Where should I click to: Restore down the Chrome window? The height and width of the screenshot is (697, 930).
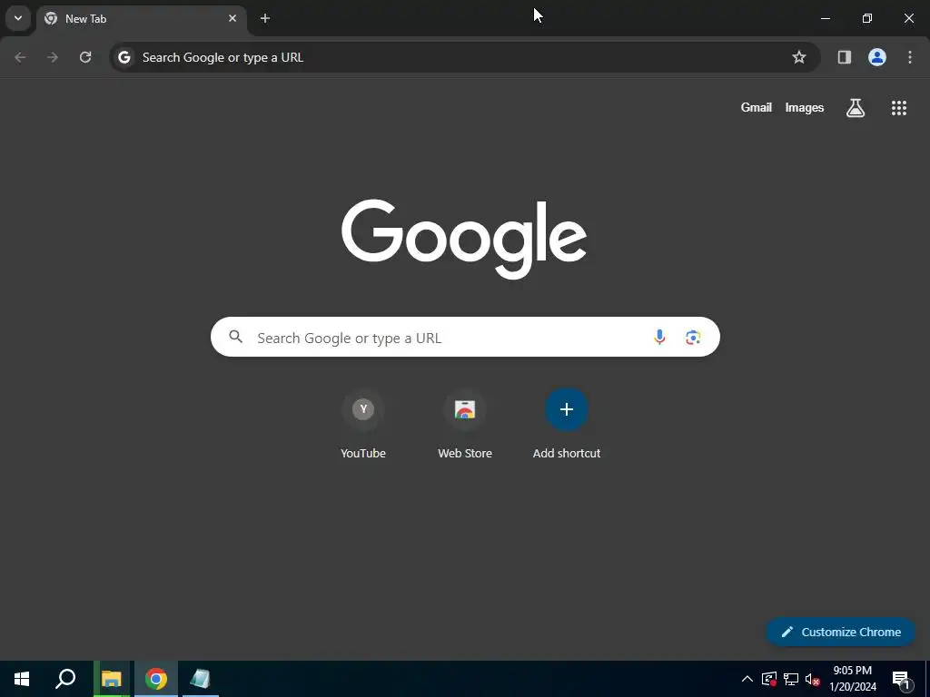(x=867, y=18)
